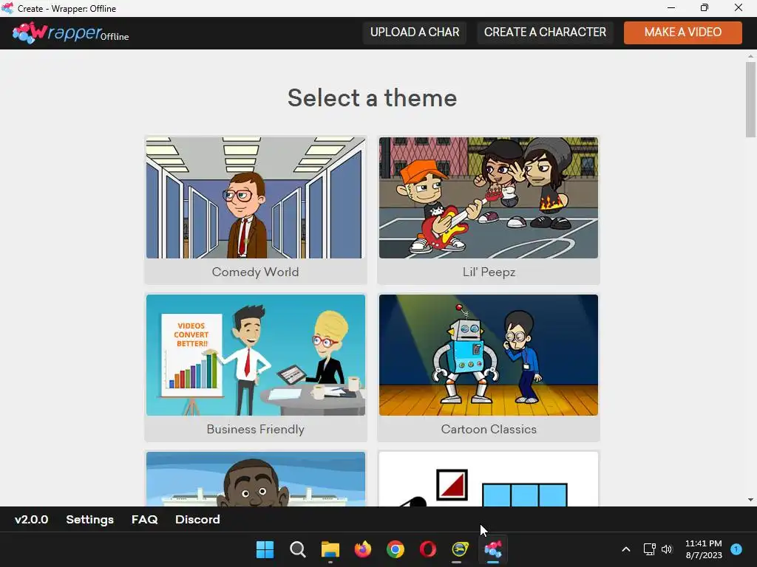This screenshot has height=567, width=757.
Task: Select Lil' Peepz theme thumbnail
Action: coord(489,198)
